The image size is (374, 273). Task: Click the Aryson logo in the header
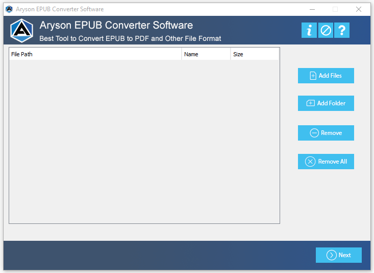click(22, 31)
